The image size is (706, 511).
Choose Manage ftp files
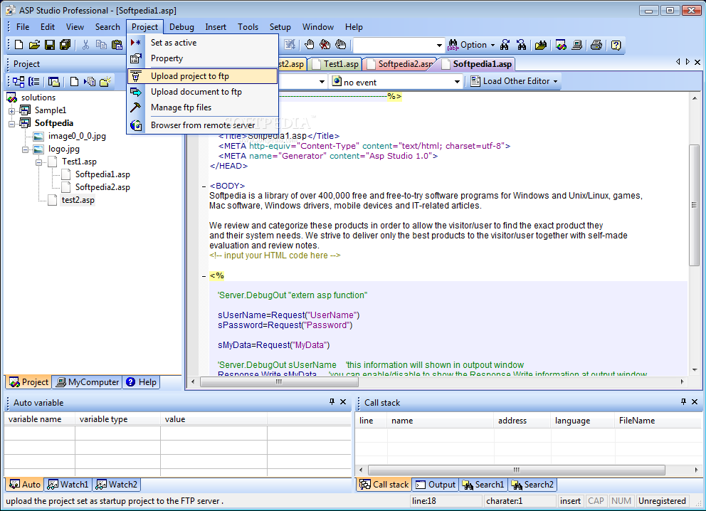[x=202, y=107]
